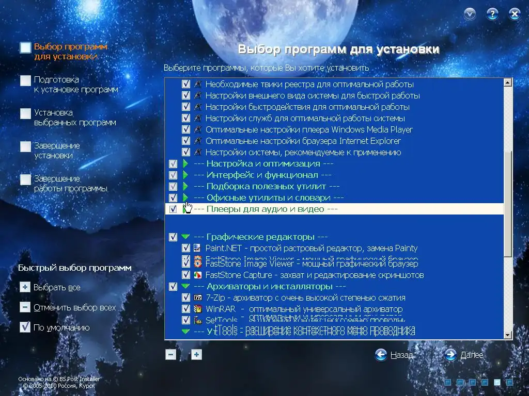Image resolution: width=529 pixels, height=396 pixels.
Task: Proceed with the Далее link
Action: pos(472,355)
